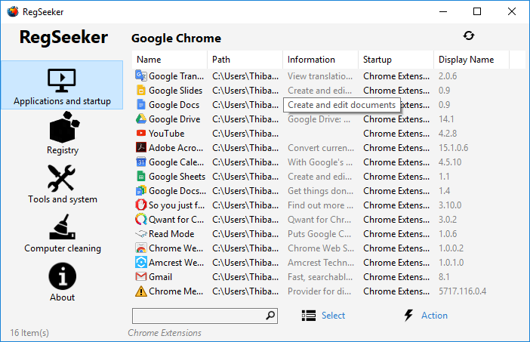Click the version '3.10.0' cell
The image size is (530, 342).
click(x=450, y=205)
